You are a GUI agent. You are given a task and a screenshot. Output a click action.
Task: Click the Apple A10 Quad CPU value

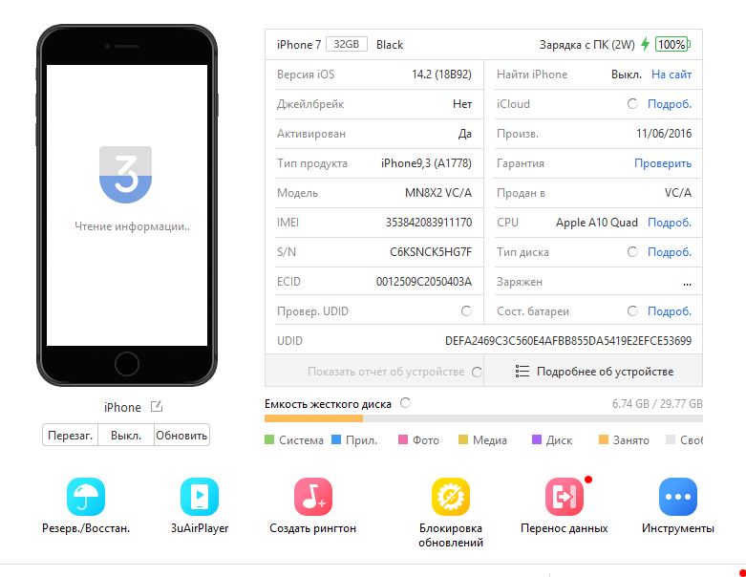[x=597, y=223]
